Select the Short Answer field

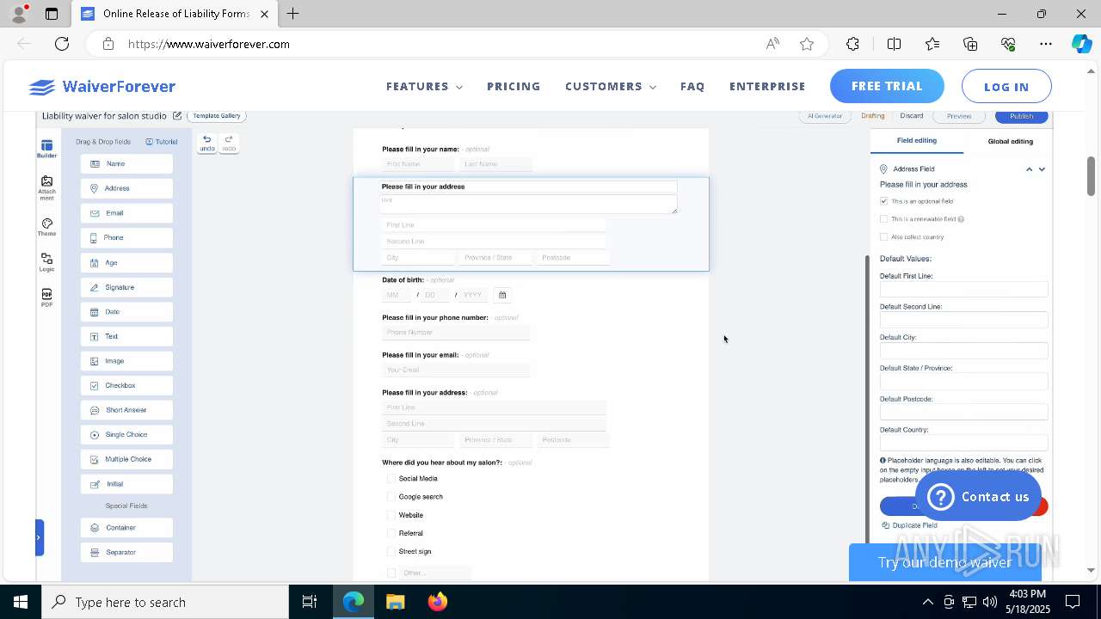pyautogui.click(x=126, y=410)
